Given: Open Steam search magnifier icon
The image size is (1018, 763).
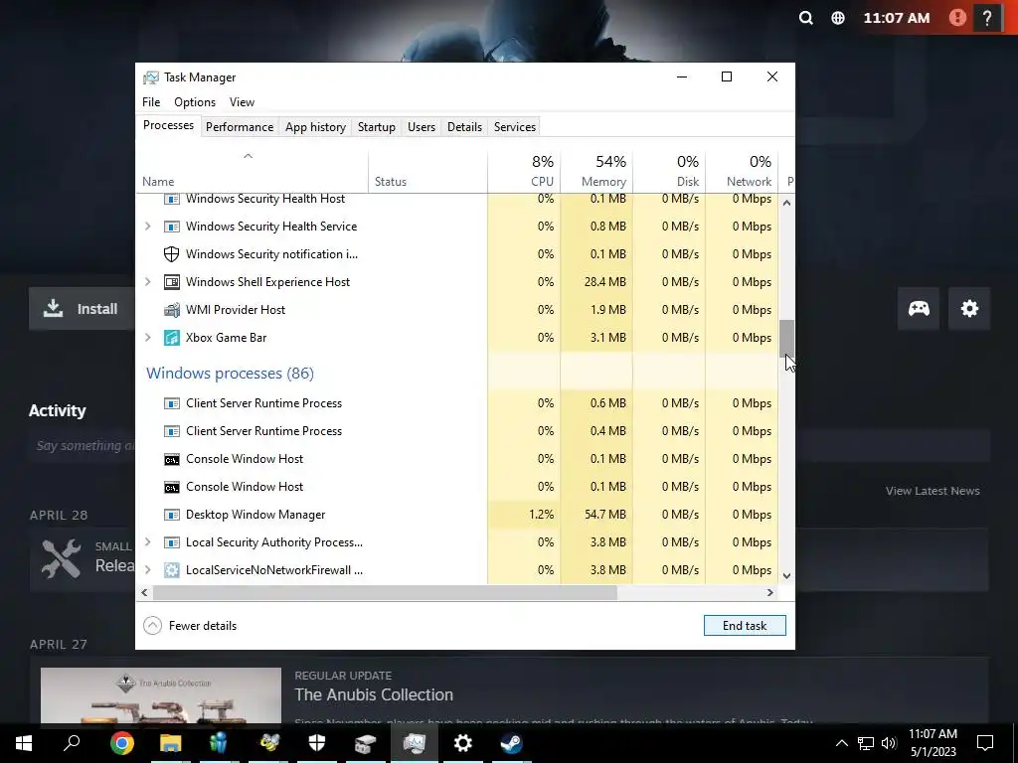Looking at the screenshot, I should point(805,18).
